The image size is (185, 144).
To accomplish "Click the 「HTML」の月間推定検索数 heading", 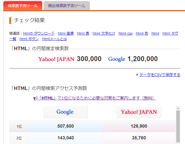I will (40, 49).
